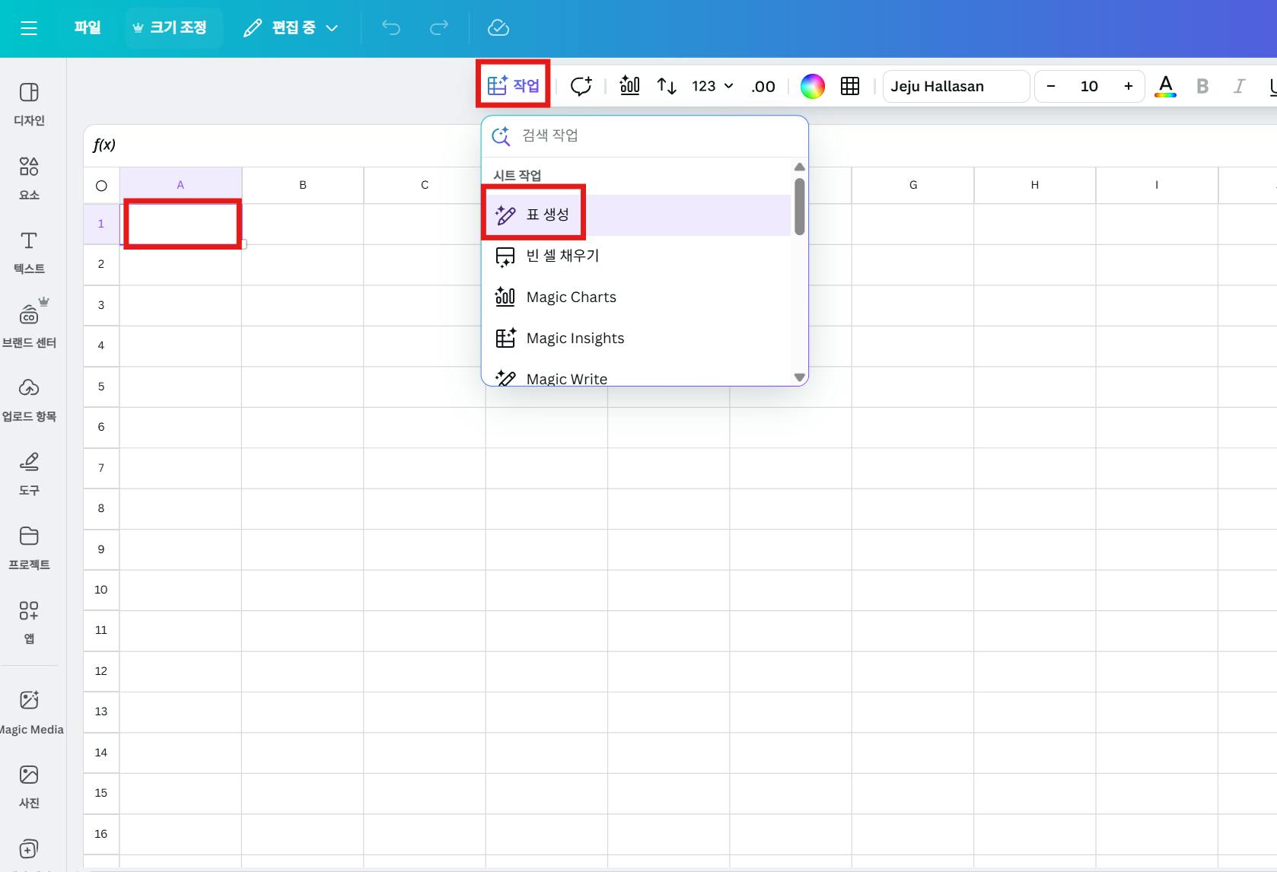Screen dimensions: 1277x872
Task: Increase font size with plus button
Action: [1129, 86]
